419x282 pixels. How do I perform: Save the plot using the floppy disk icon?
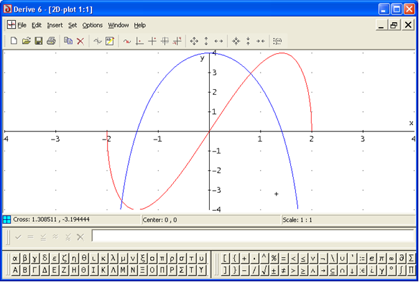click(38, 41)
